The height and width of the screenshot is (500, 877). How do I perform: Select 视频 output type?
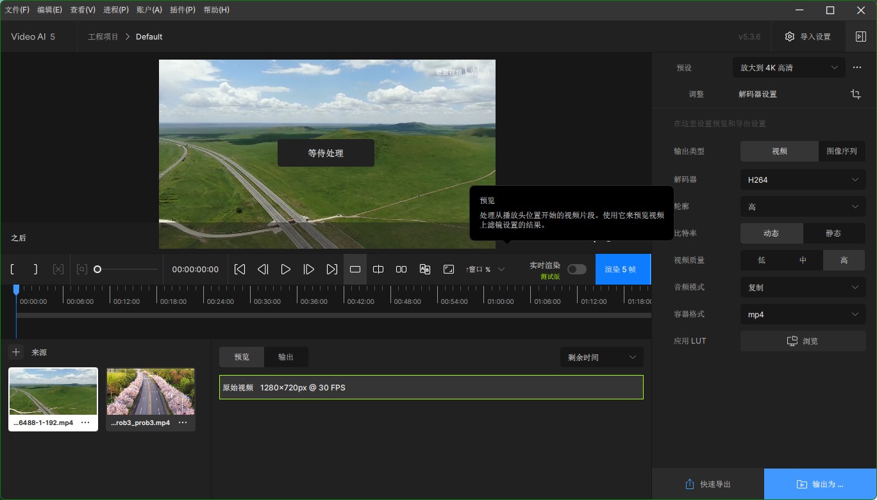[780, 151]
